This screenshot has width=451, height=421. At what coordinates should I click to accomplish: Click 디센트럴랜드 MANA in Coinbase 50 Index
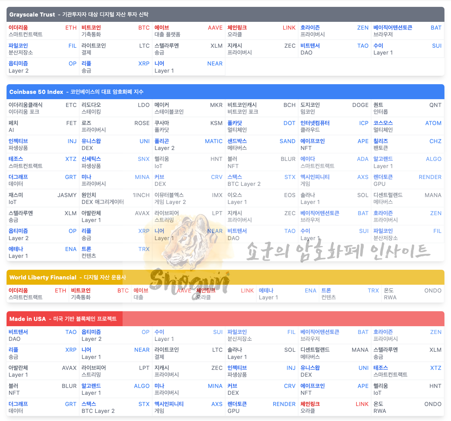pos(408,198)
